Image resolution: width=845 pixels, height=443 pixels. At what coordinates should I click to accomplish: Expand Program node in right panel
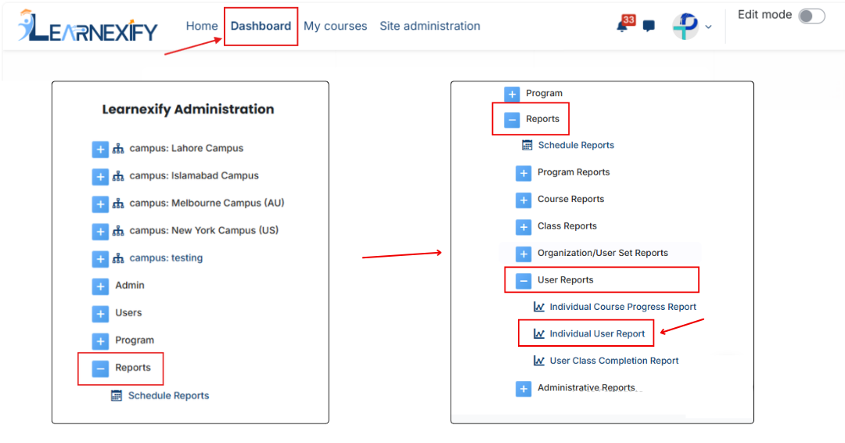click(x=512, y=94)
